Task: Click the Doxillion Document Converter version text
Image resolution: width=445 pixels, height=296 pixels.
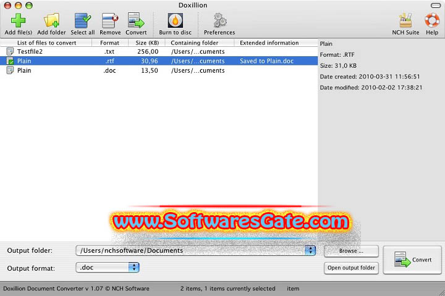Action: (x=77, y=289)
